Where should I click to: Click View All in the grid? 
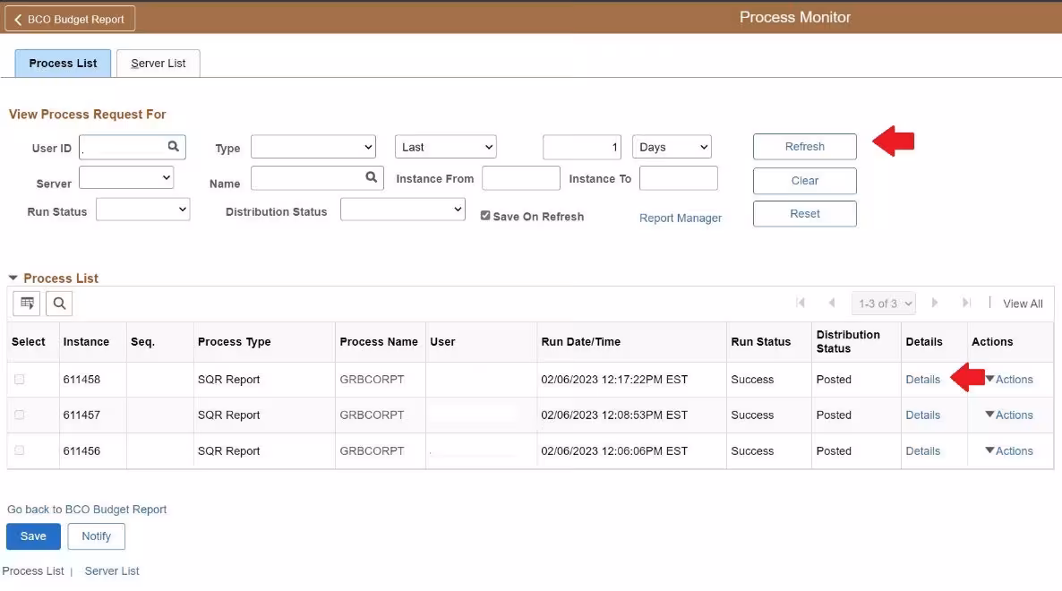coord(1023,304)
